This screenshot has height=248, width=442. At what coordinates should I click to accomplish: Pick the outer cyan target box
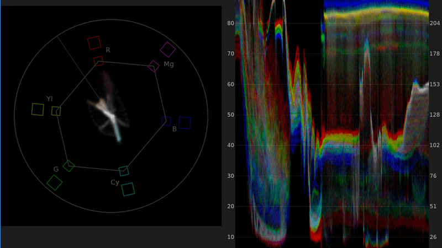click(x=128, y=189)
